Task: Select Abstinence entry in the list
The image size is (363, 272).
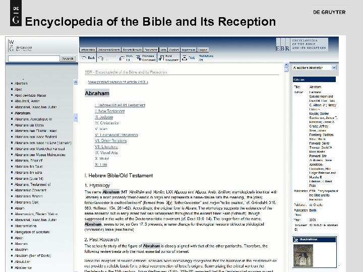Action: pyautogui.click(x=23, y=267)
